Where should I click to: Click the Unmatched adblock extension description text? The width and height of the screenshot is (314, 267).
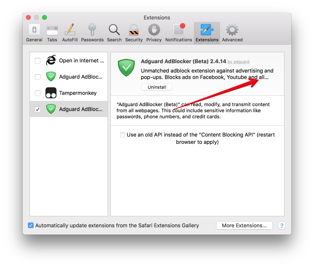pyautogui.click(x=207, y=74)
